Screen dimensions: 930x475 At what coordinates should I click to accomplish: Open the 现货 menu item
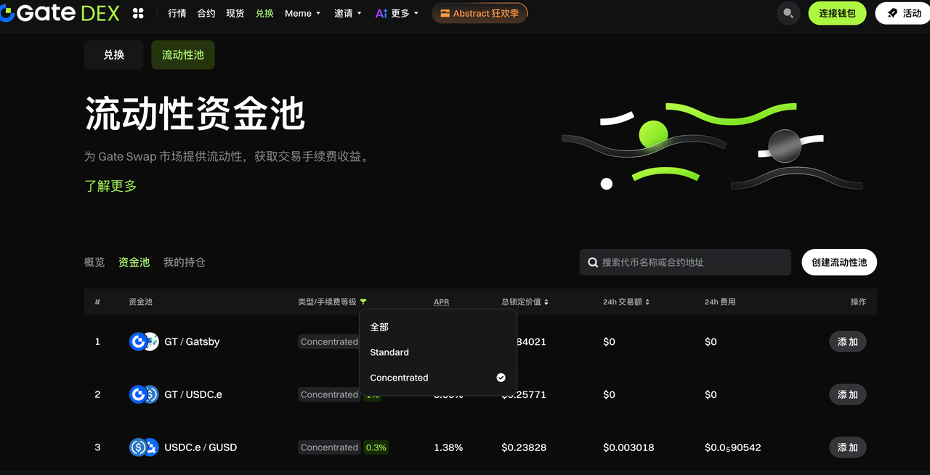(x=235, y=13)
